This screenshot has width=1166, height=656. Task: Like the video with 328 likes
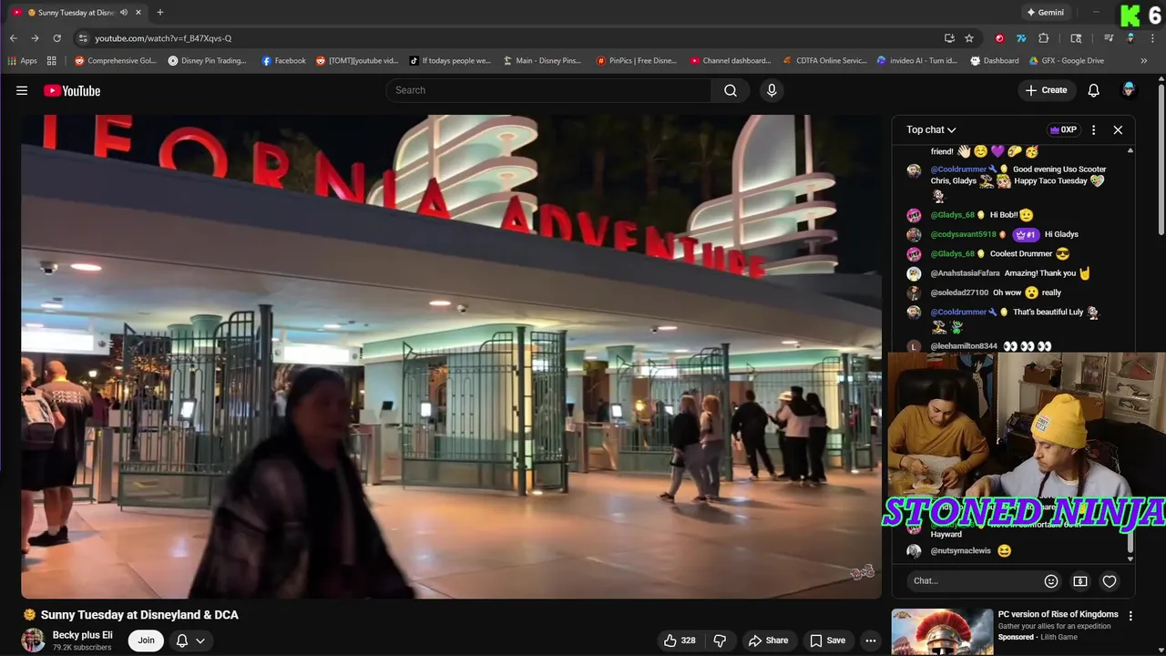pos(680,641)
